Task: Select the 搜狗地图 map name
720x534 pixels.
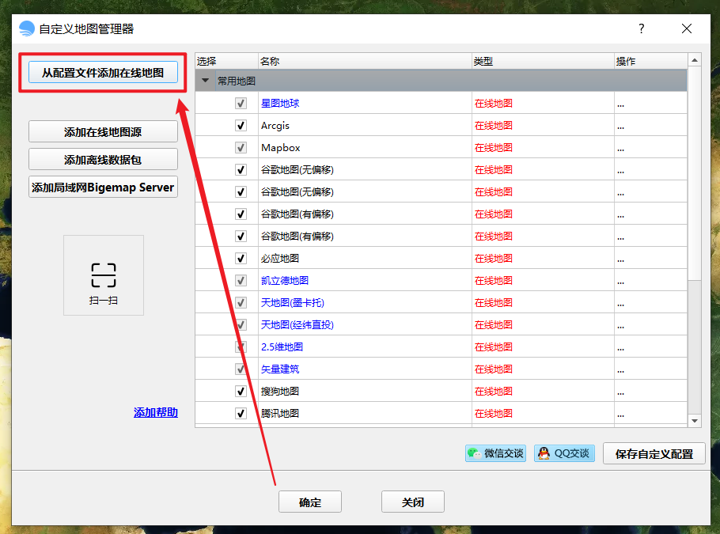Action: tap(280, 391)
